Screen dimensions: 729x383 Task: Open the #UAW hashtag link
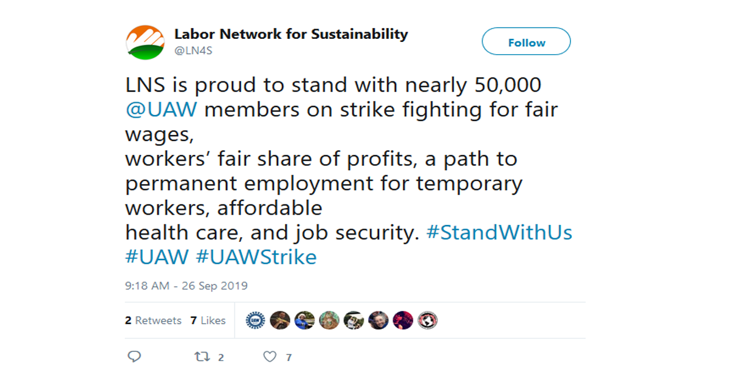click(157, 257)
